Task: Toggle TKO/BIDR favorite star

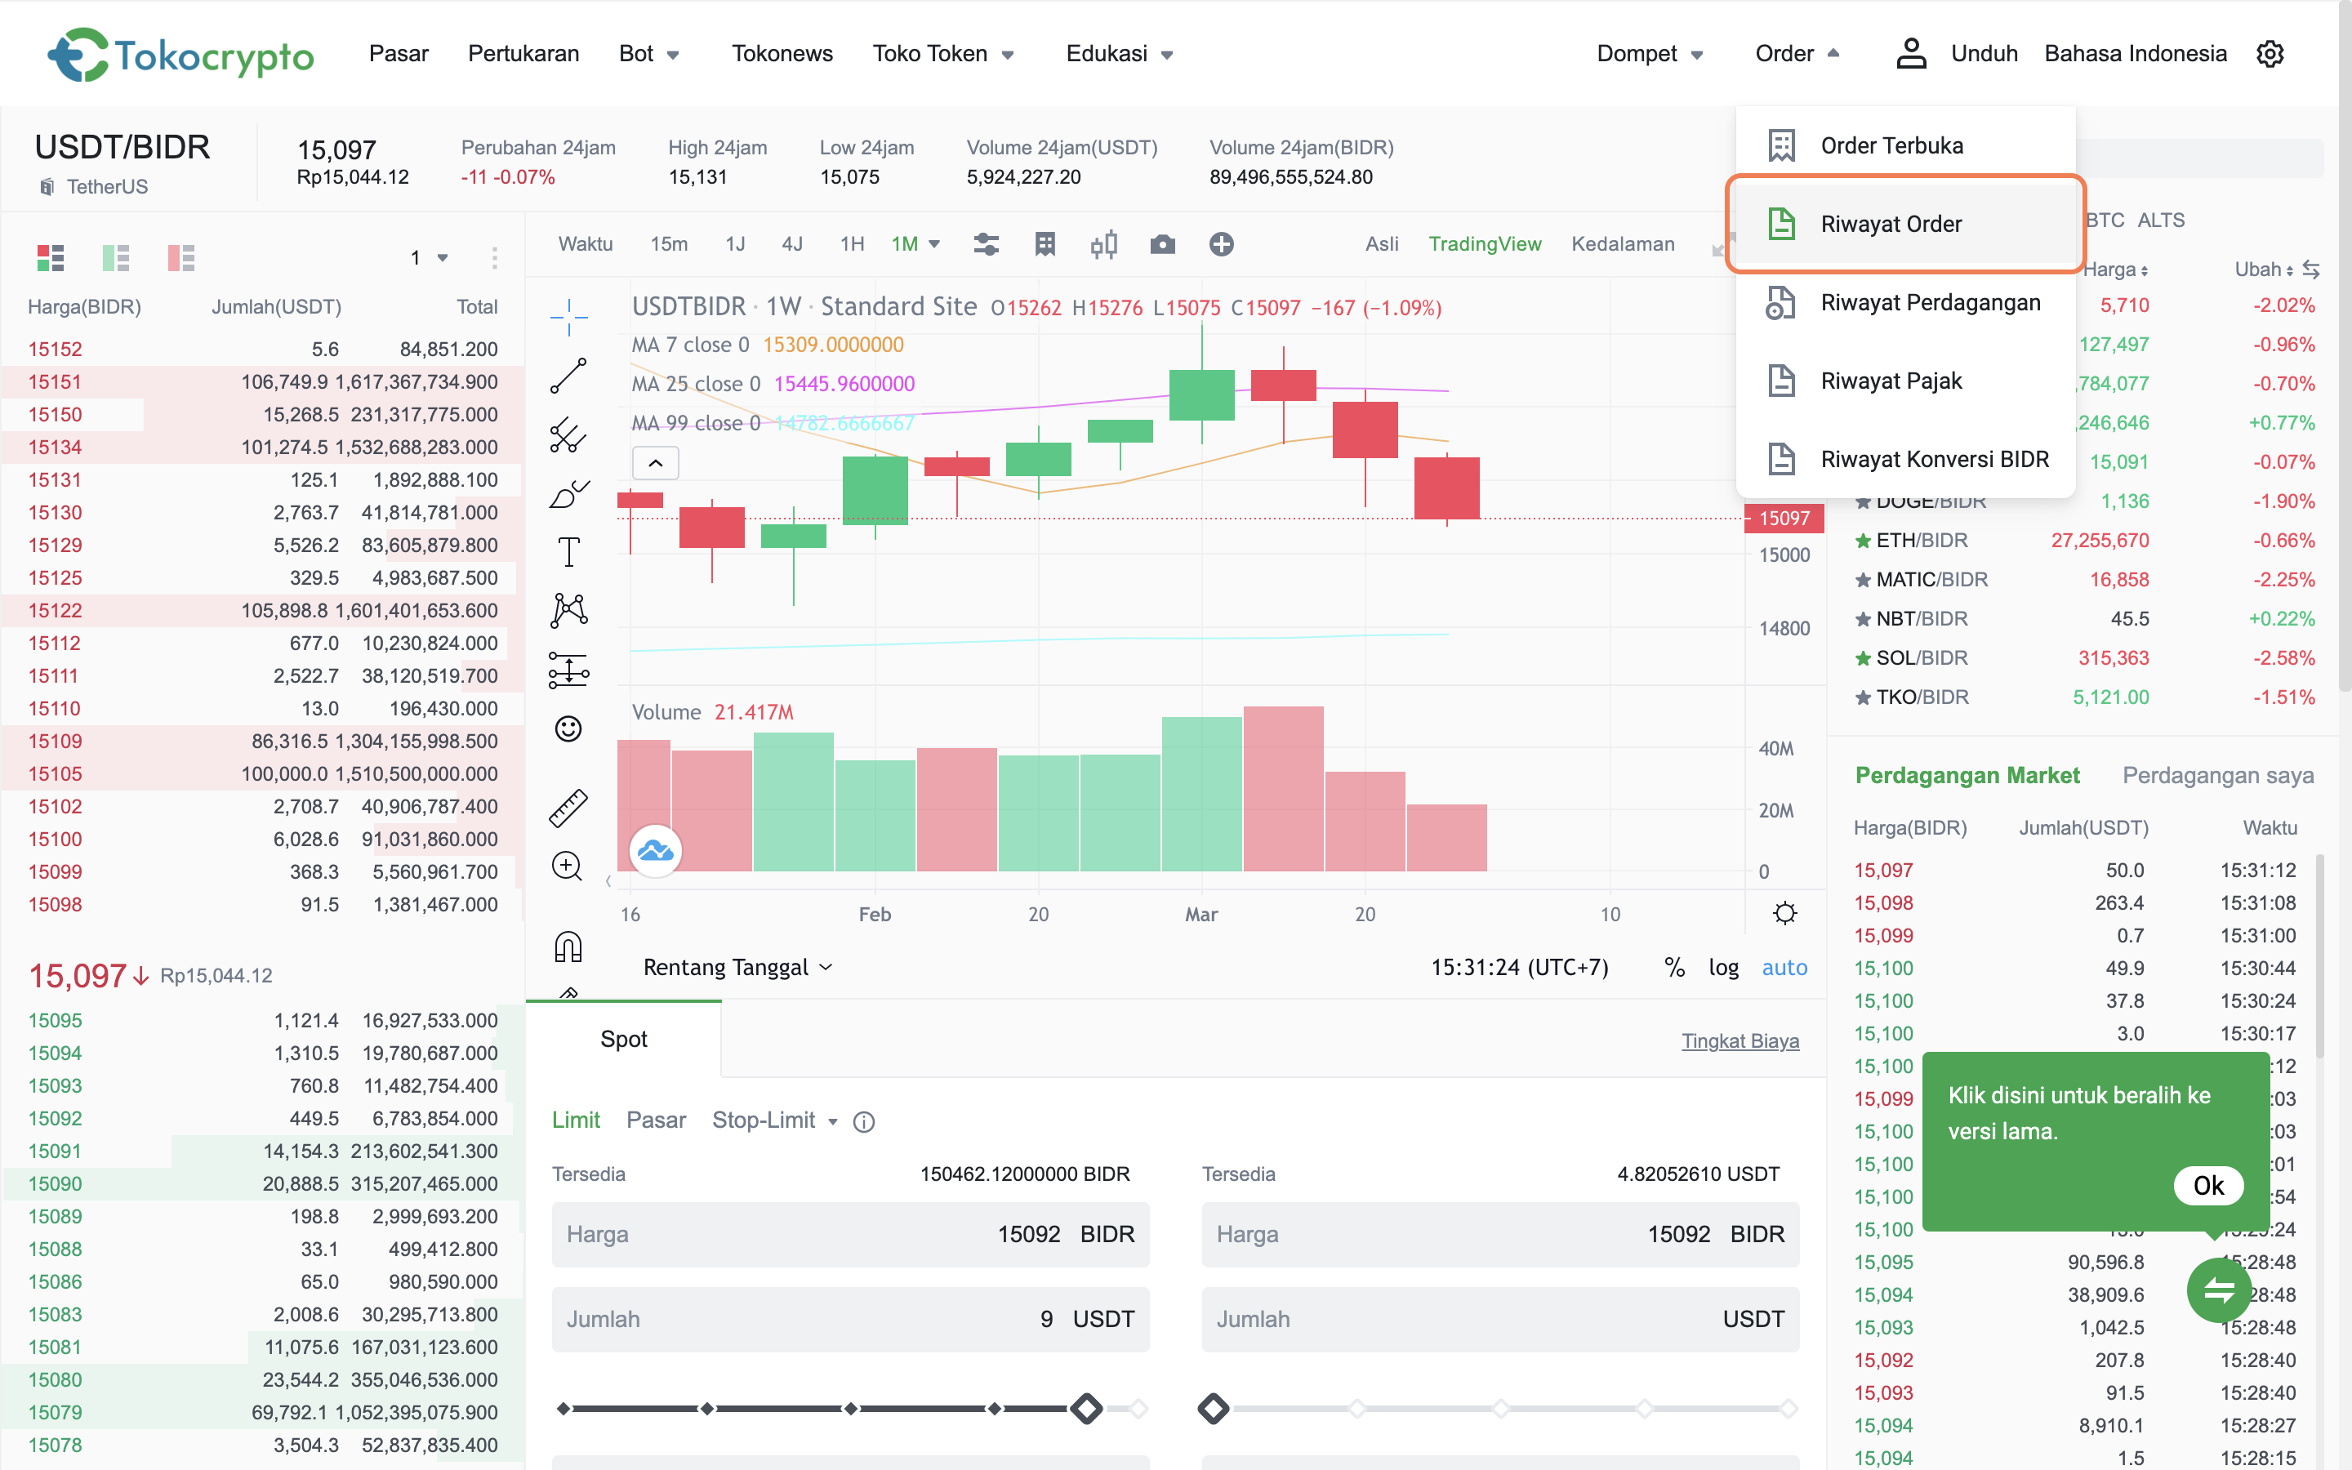Action: click(1863, 697)
